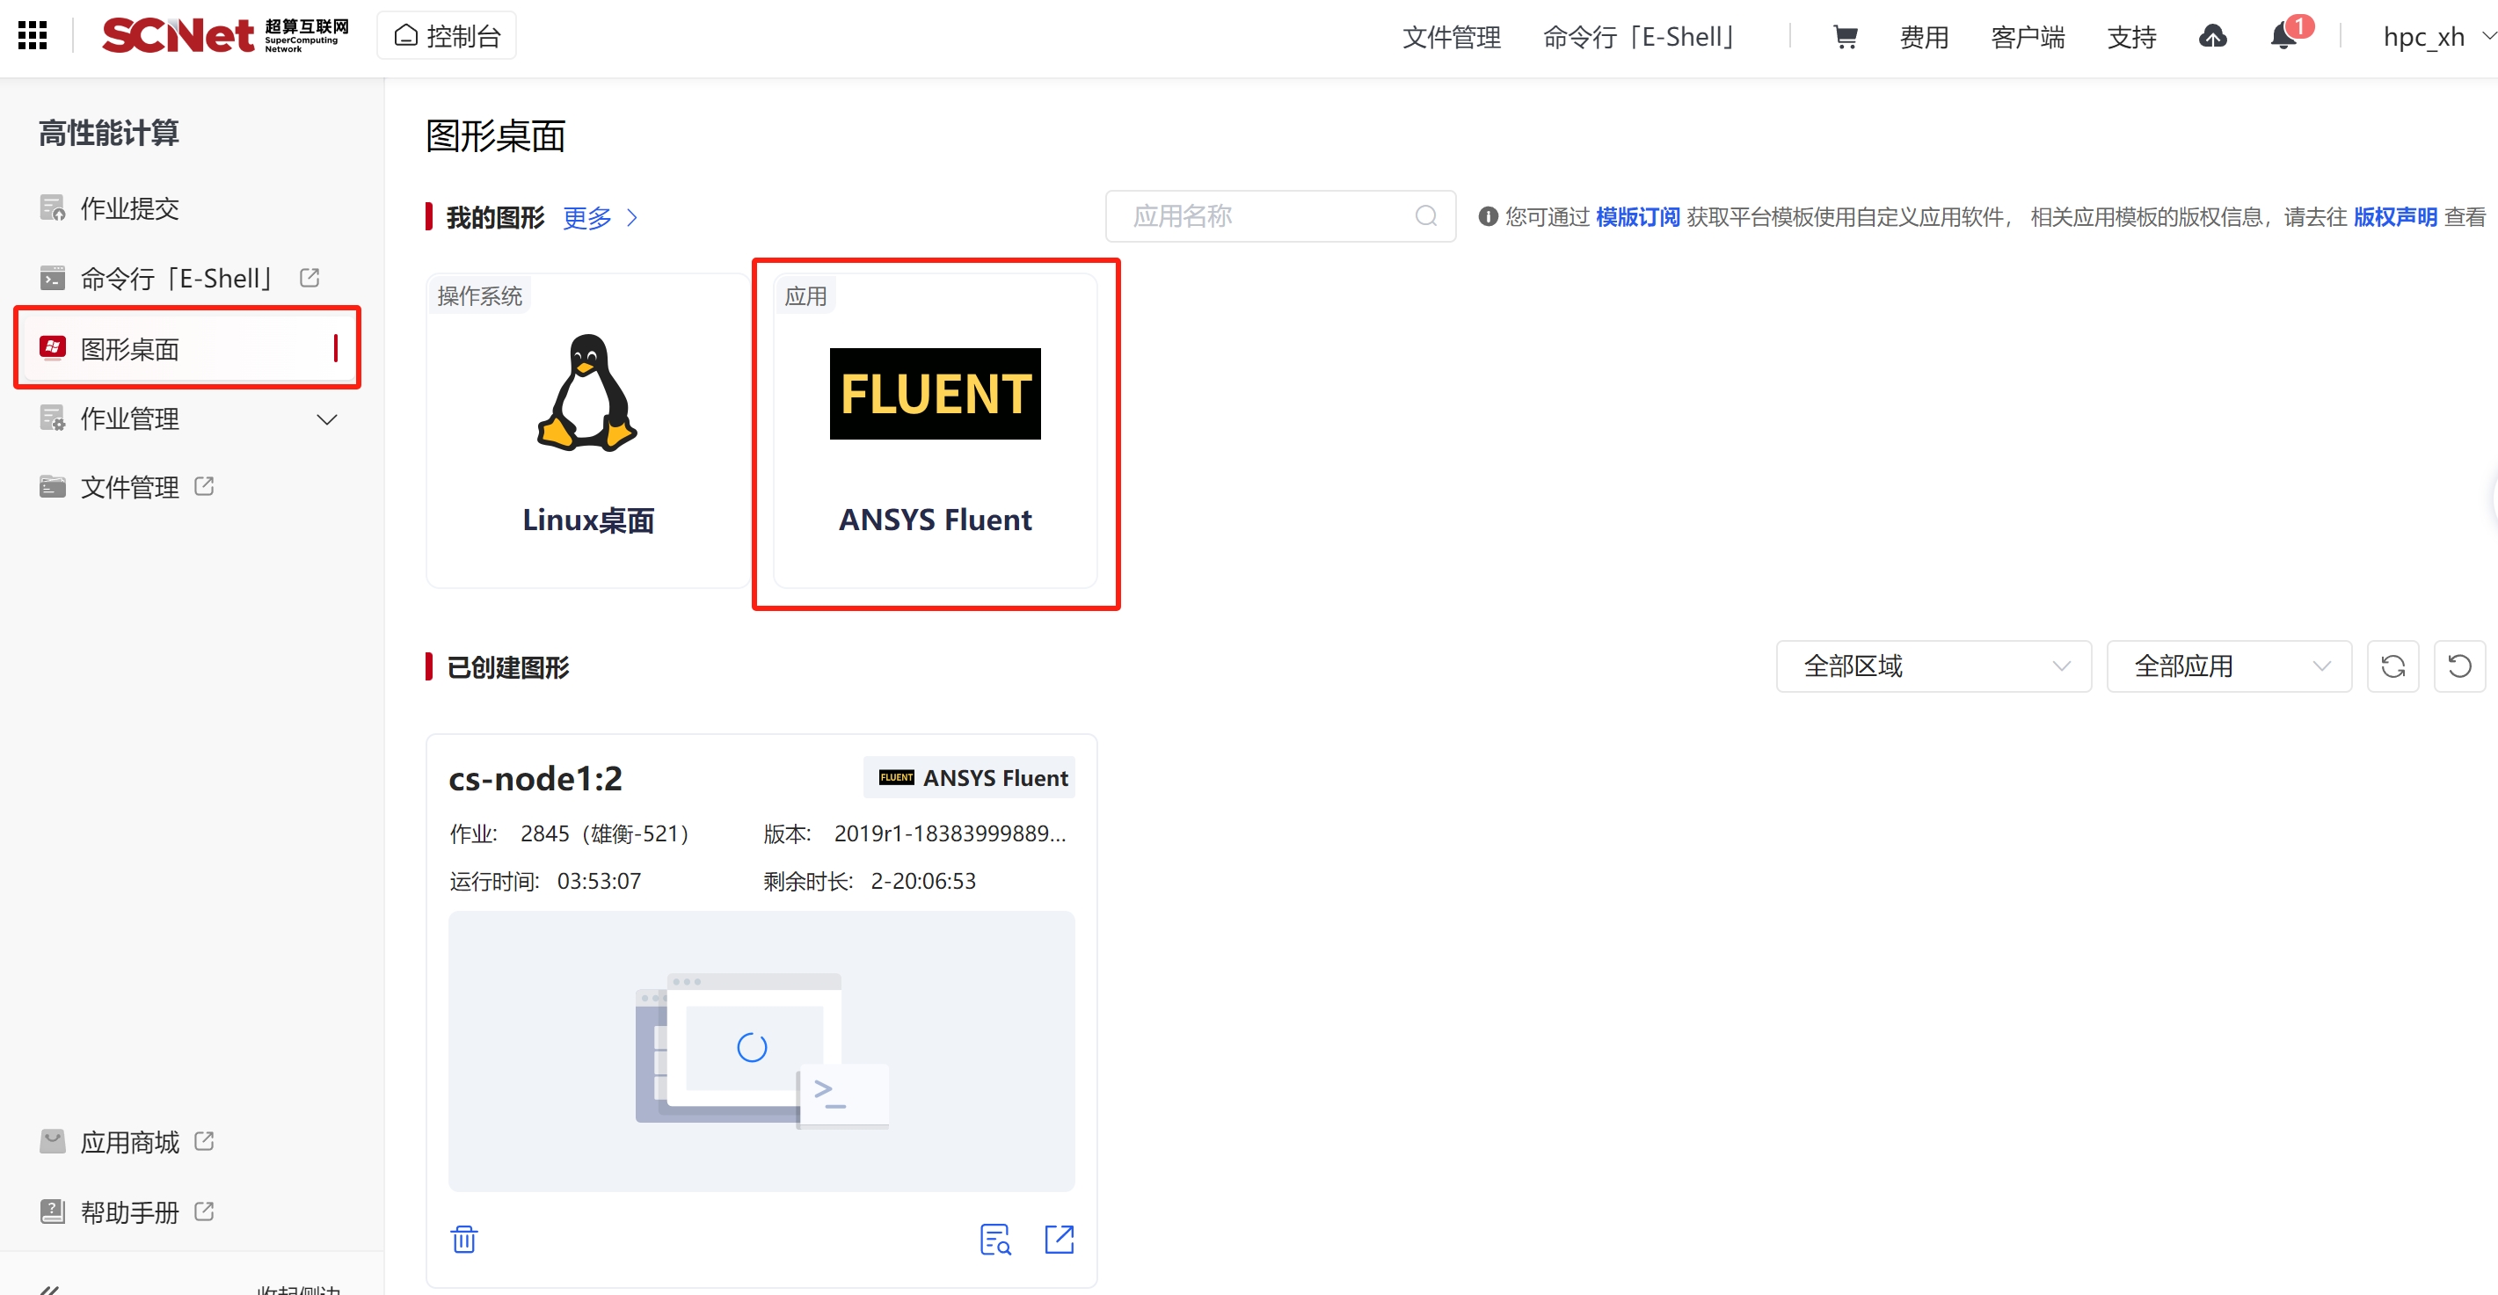The image size is (2498, 1295).
Task: Launch the Linux桌面 card
Action: click(587, 431)
